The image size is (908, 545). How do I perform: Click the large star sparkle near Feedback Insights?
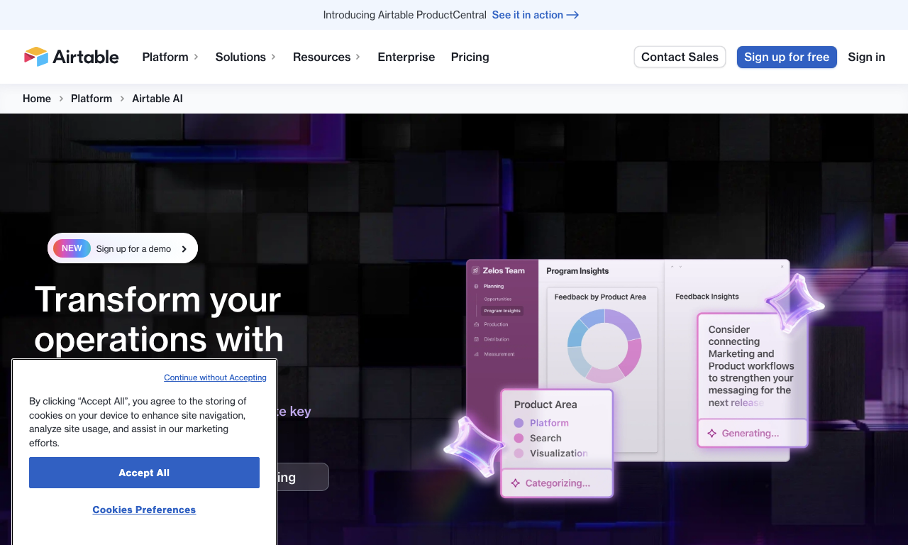coord(795,303)
